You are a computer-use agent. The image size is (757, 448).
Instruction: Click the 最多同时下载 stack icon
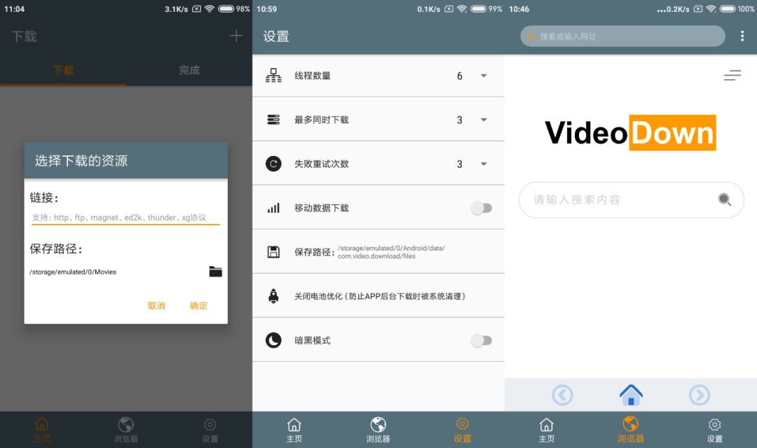tap(273, 120)
